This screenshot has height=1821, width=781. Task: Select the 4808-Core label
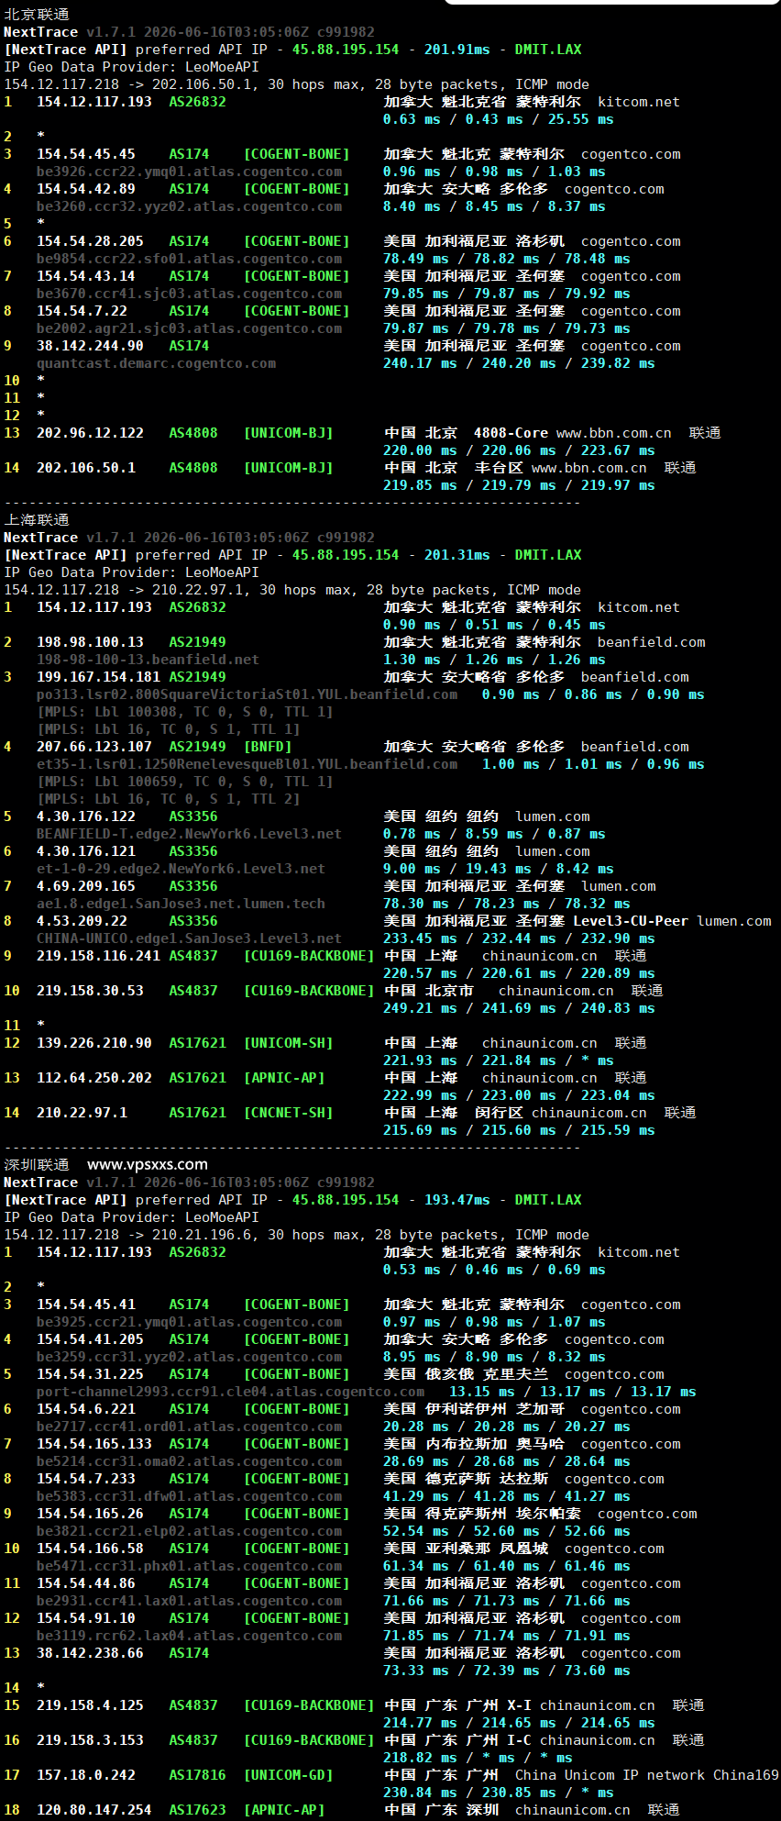[511, 433]
